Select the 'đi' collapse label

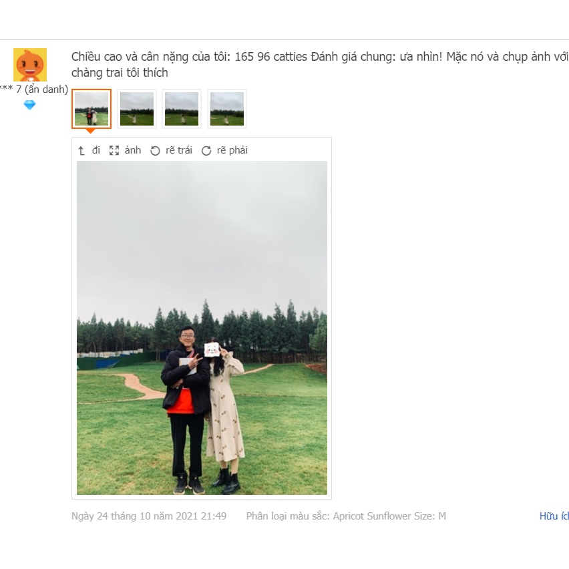(96, 150)
